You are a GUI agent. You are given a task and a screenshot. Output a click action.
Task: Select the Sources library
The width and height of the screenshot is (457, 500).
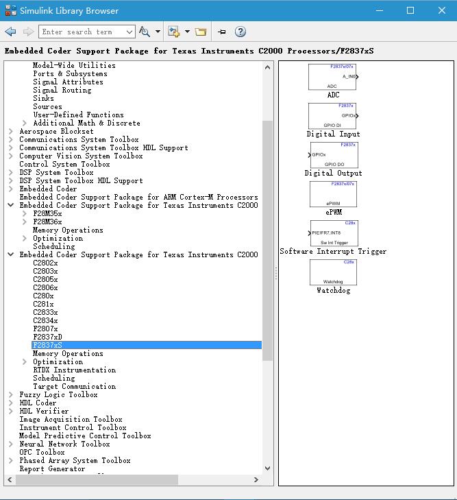point(47,106)
